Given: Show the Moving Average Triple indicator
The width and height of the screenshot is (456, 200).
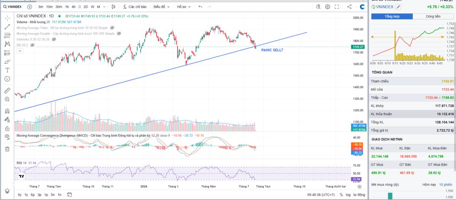Looking at the screenshot, I should [112, 28].
